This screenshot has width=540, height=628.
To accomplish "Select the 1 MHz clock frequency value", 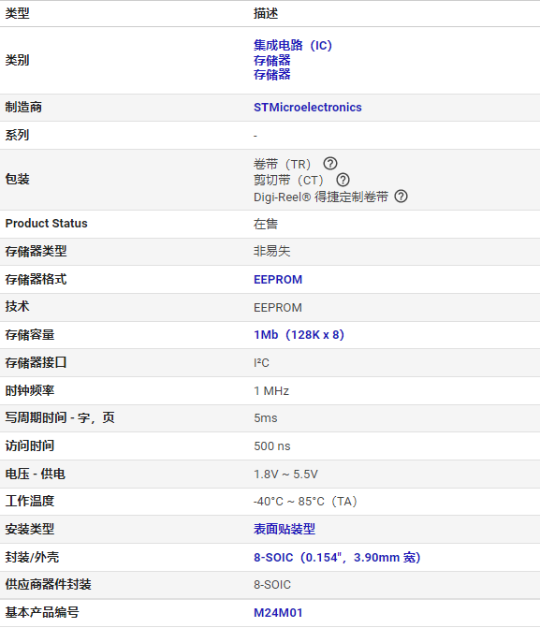I will pos(271,391).
